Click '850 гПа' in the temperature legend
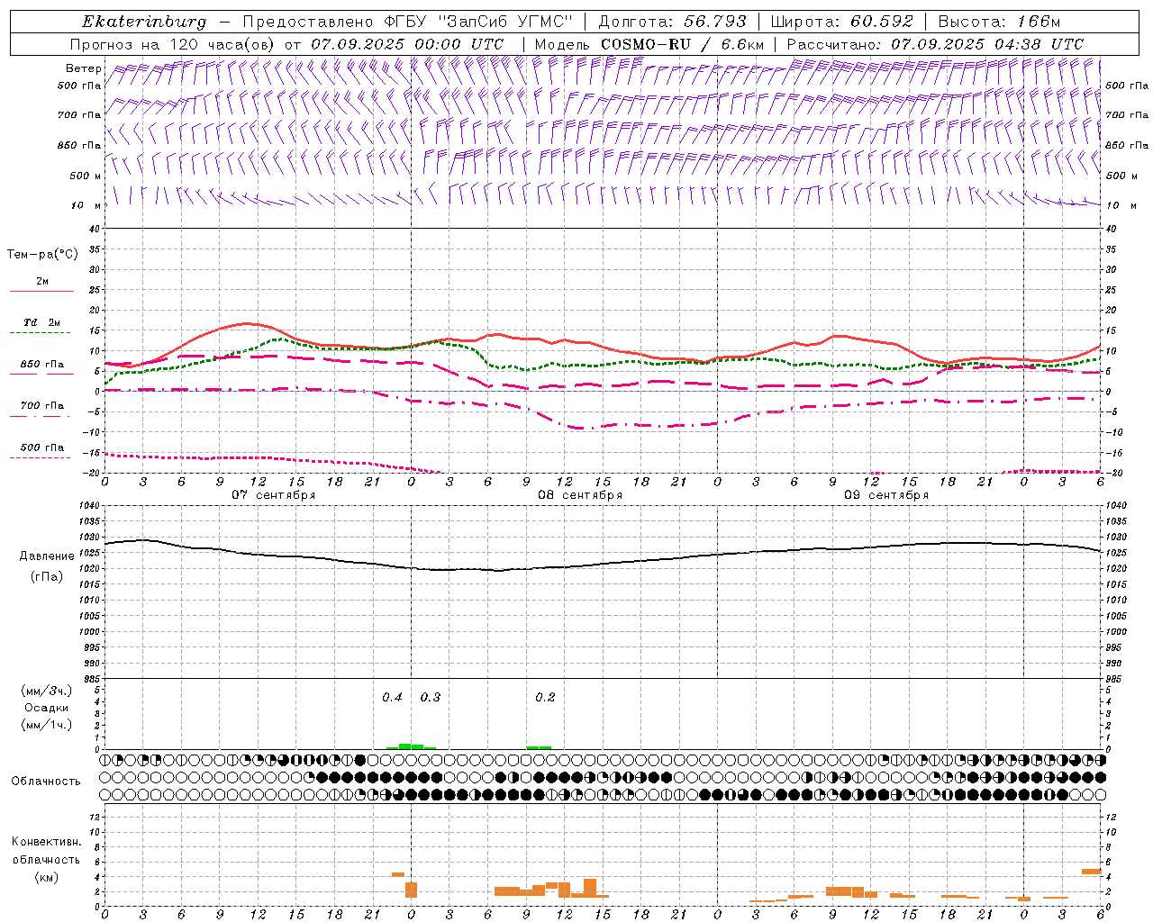 click(x=42, y=365)
